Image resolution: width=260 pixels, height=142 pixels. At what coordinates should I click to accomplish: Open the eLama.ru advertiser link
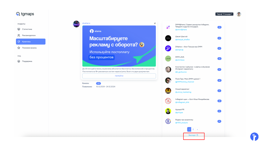click(x=86, y=23)
